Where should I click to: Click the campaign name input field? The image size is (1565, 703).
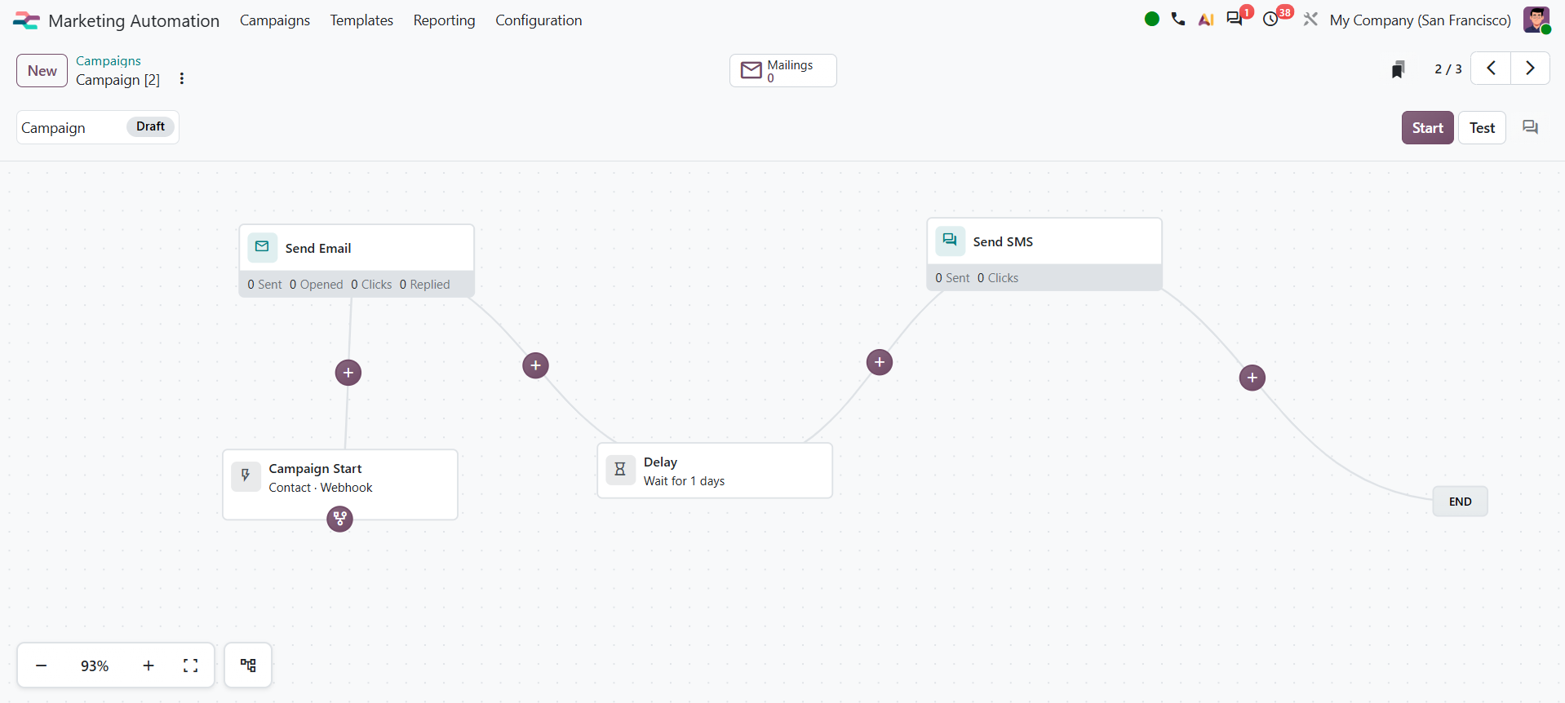(x=70, y=128)
